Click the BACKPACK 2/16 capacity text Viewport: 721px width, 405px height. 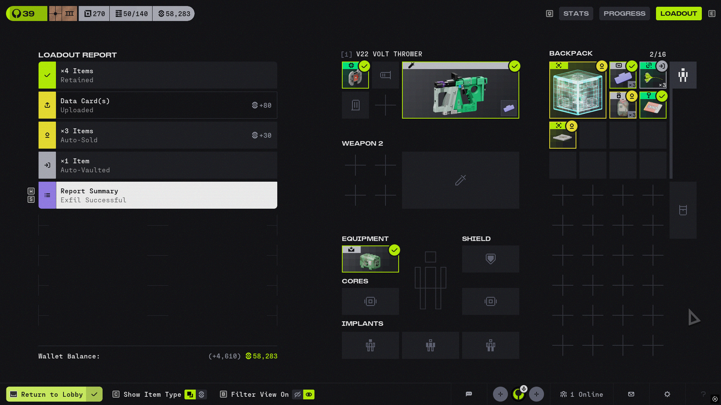pos(658,54)
